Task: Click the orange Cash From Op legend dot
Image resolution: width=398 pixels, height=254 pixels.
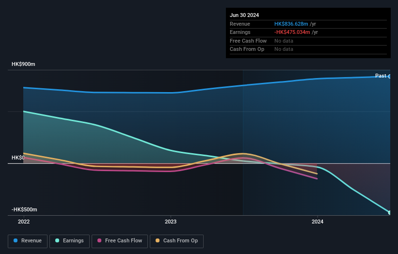Action: pos(158,240)
